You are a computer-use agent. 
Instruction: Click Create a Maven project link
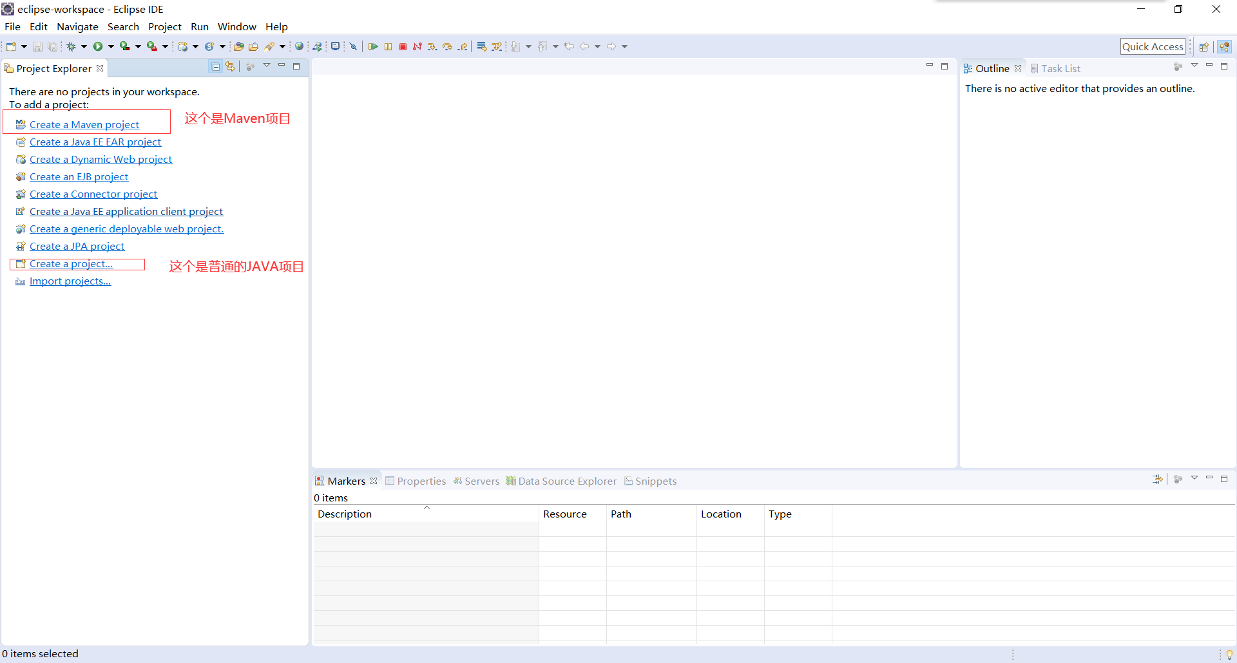click(84, 124)
